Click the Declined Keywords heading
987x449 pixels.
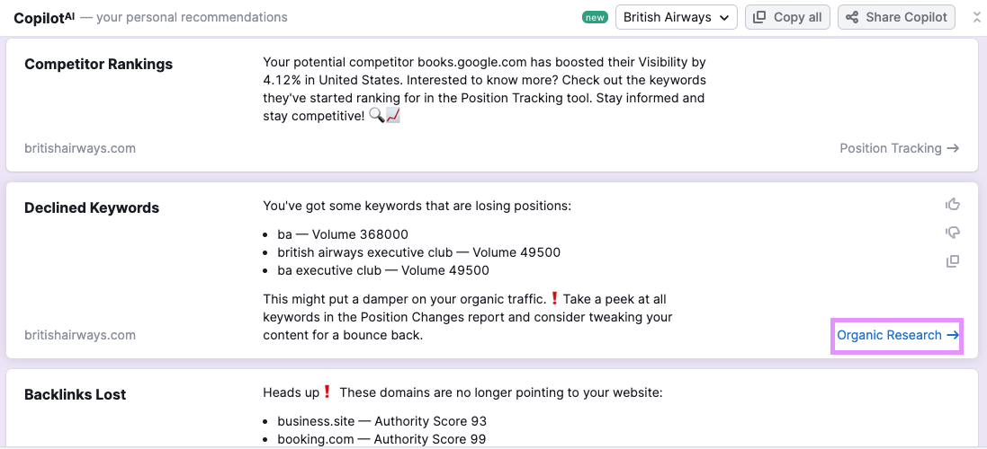(x=92, y=207)
